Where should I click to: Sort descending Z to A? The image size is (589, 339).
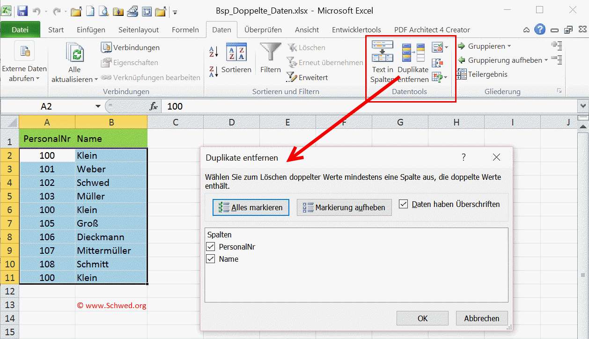click(x=214, y=71)
